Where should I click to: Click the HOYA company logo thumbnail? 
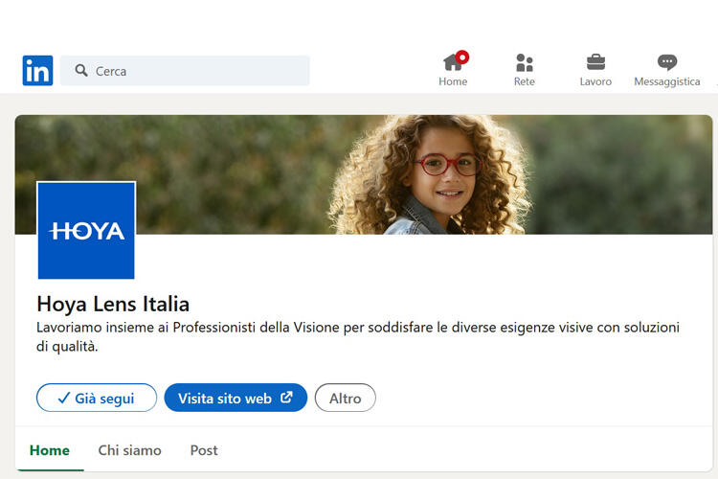click(86, 231)
